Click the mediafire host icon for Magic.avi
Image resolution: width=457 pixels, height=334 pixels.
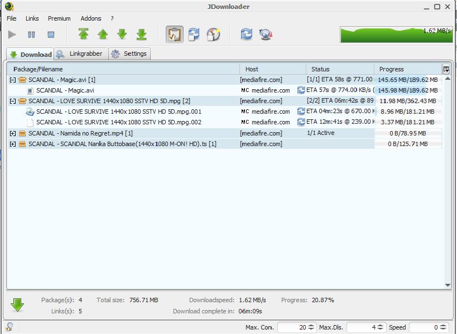click(245, 90)
